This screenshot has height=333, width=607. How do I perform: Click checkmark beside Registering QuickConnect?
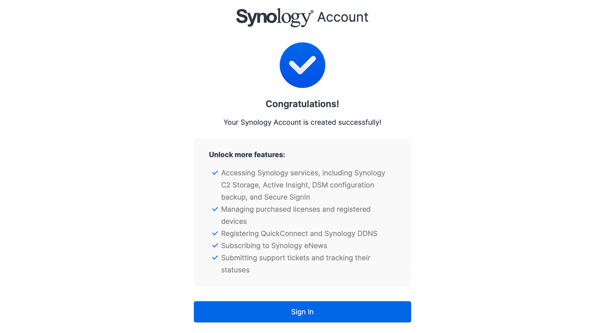(215, 233)
